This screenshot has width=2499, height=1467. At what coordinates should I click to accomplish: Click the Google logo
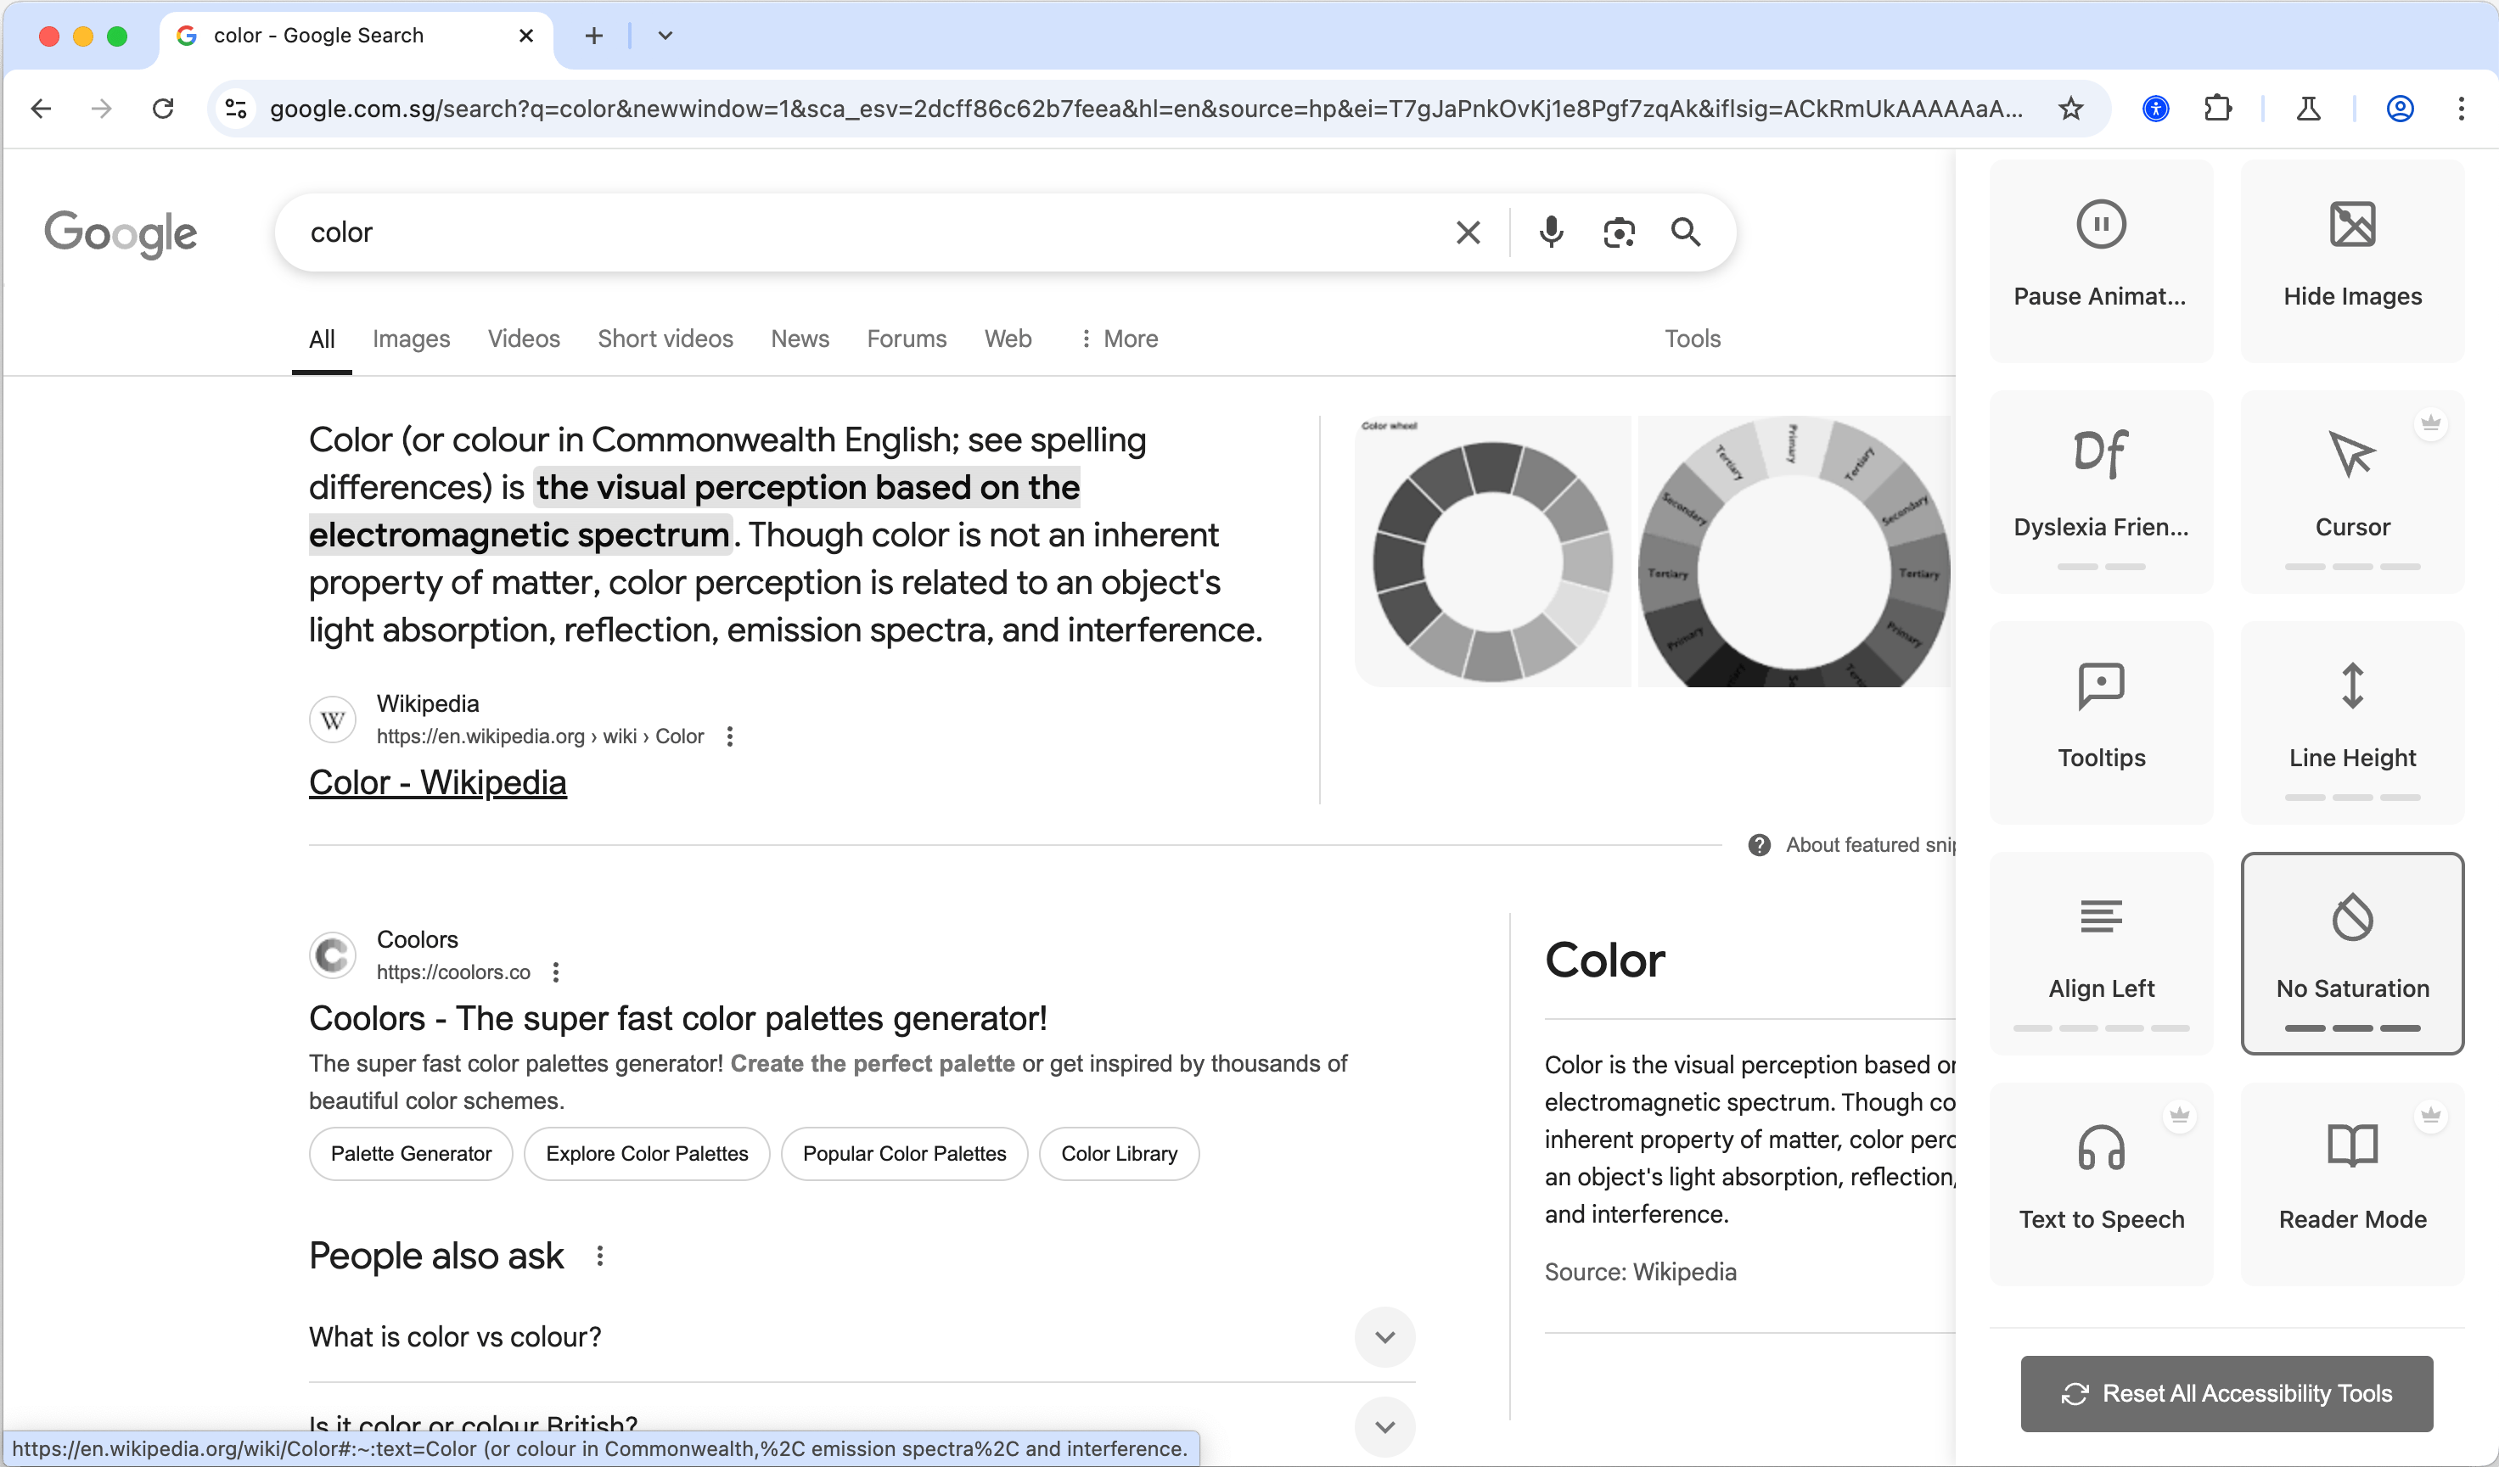click(x=121, y=234)
